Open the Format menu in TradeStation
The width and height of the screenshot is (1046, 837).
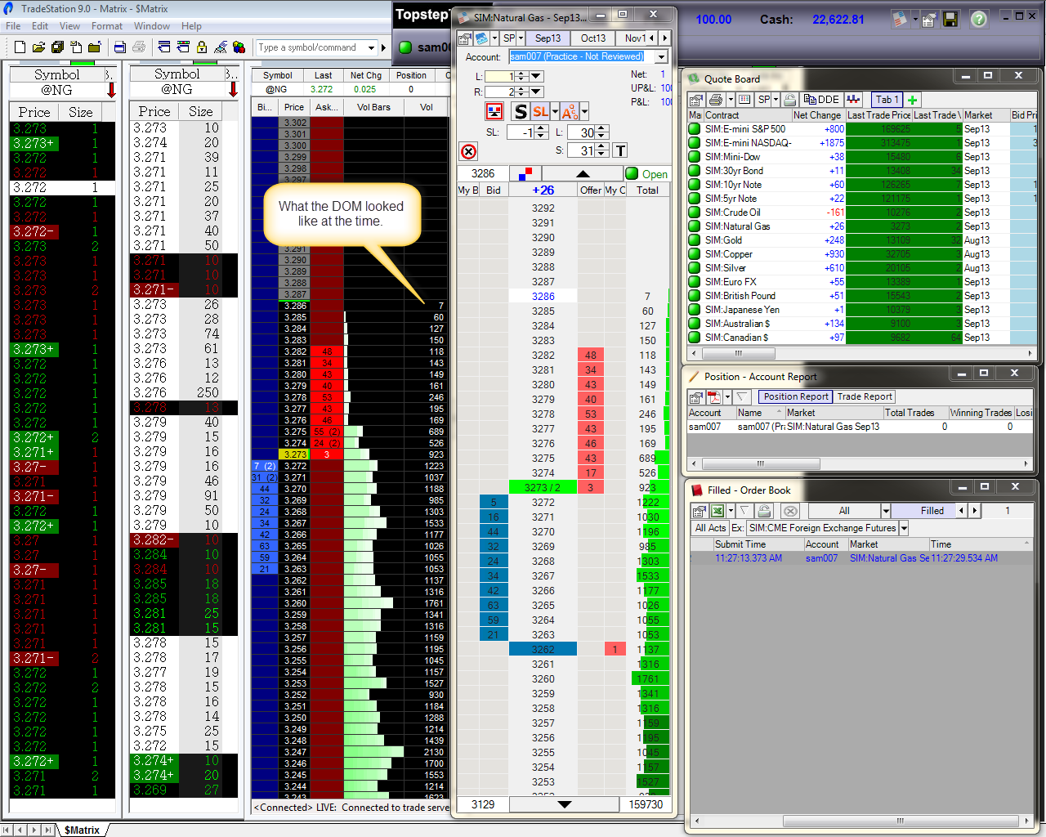click(x=107, y=26)
